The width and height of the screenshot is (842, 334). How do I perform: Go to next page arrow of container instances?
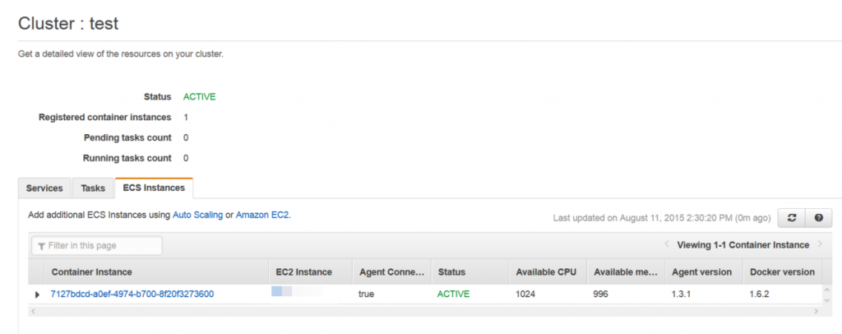point(820,244)
